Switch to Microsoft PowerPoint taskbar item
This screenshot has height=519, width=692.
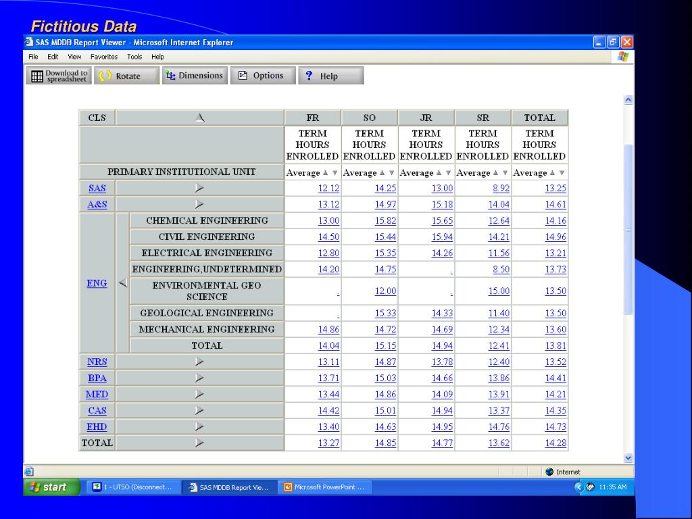[x=325, y=487]
